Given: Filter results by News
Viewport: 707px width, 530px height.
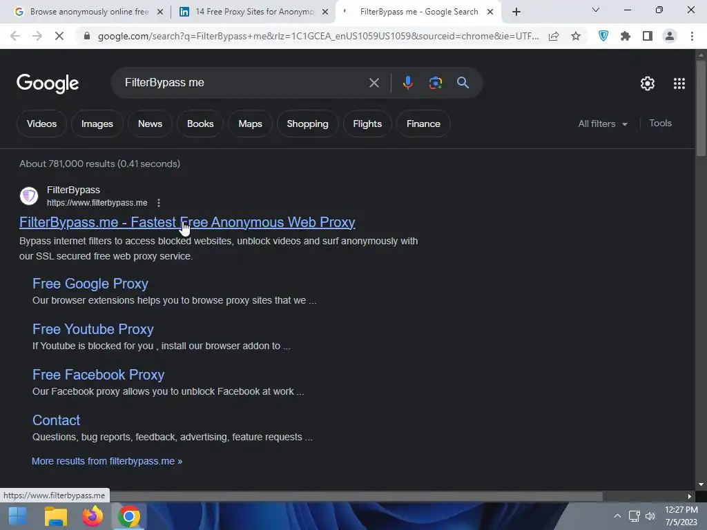Looking at the screenshot, I should click(x=150, y=124).
